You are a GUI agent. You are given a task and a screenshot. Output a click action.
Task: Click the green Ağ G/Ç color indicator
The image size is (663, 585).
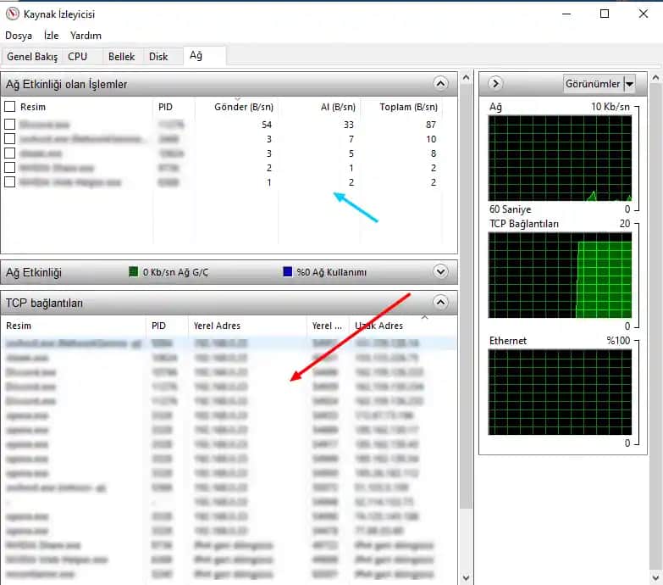click(133, 272)
